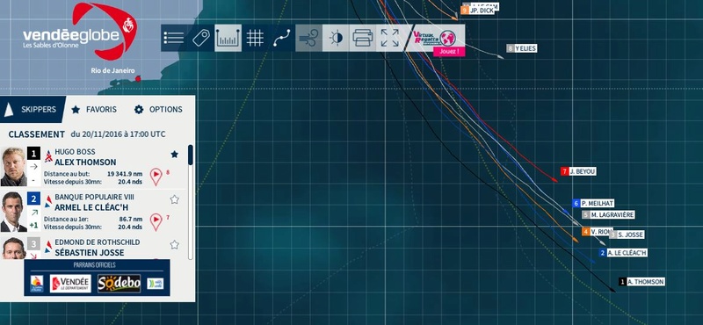Viewport: 703px width, 325px height.
Task: Select the M. LAGRAVIÈRE boat label
Action: point(608,214)
